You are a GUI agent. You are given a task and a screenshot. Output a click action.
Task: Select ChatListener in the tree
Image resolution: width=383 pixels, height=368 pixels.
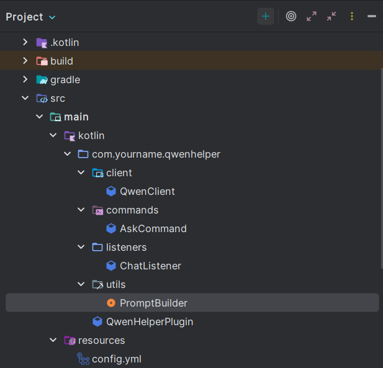click(150, 266)
